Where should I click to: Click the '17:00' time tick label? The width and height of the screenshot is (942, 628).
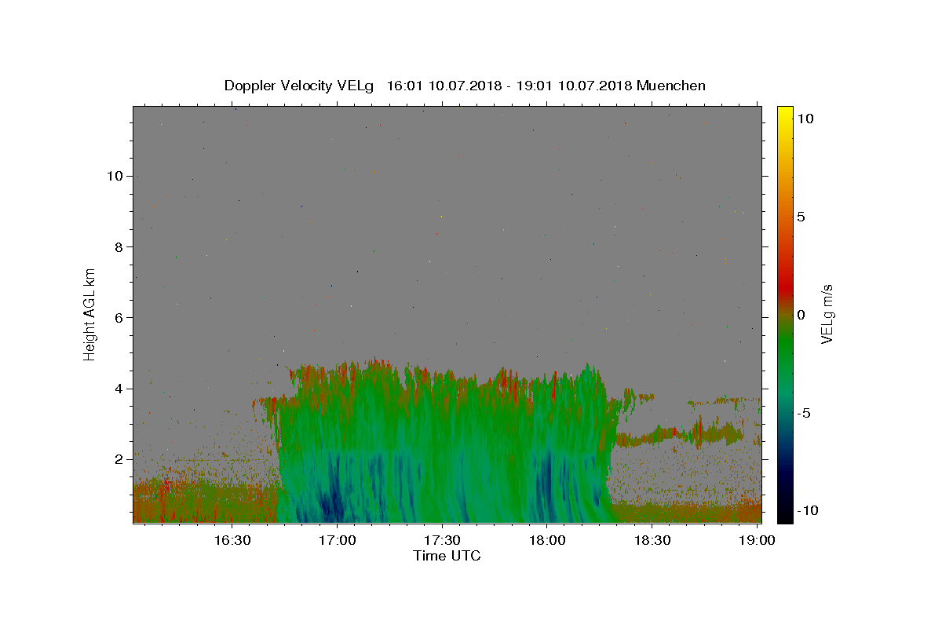coord(338,540)
